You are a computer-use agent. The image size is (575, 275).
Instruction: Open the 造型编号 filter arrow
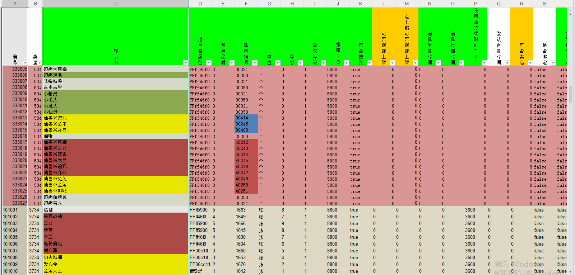pyautogui.click(x=255, y=63)
